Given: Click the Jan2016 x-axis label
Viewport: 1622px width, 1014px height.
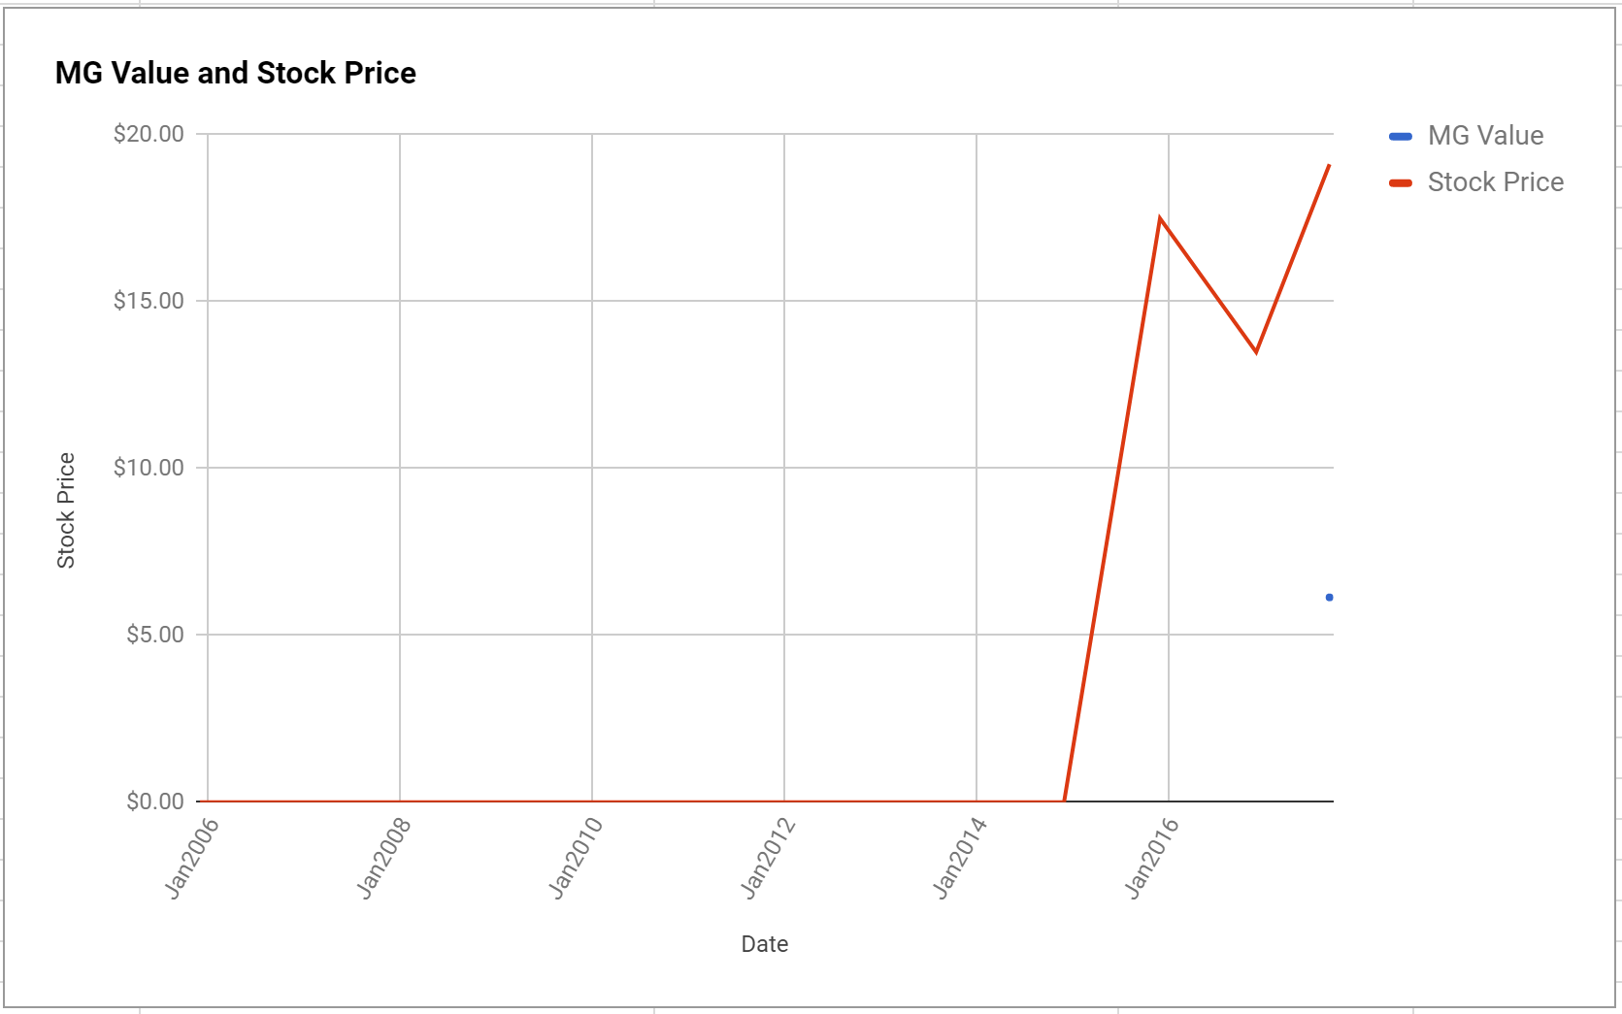Looking at the screenshot, I should pyautogui.click(x=1153, y=859).
